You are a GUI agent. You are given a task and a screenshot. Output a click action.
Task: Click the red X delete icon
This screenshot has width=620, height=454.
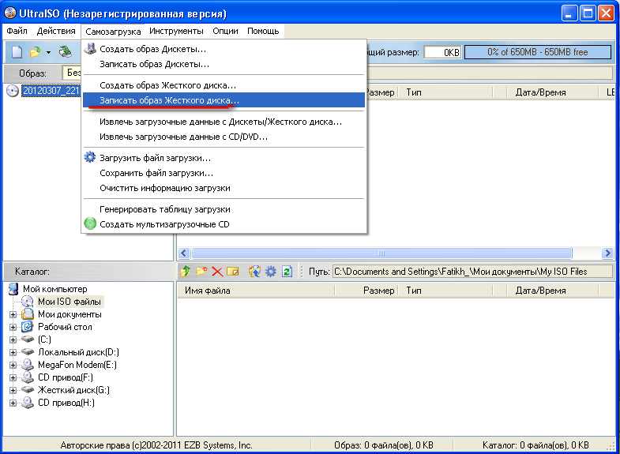coord(217,272)
